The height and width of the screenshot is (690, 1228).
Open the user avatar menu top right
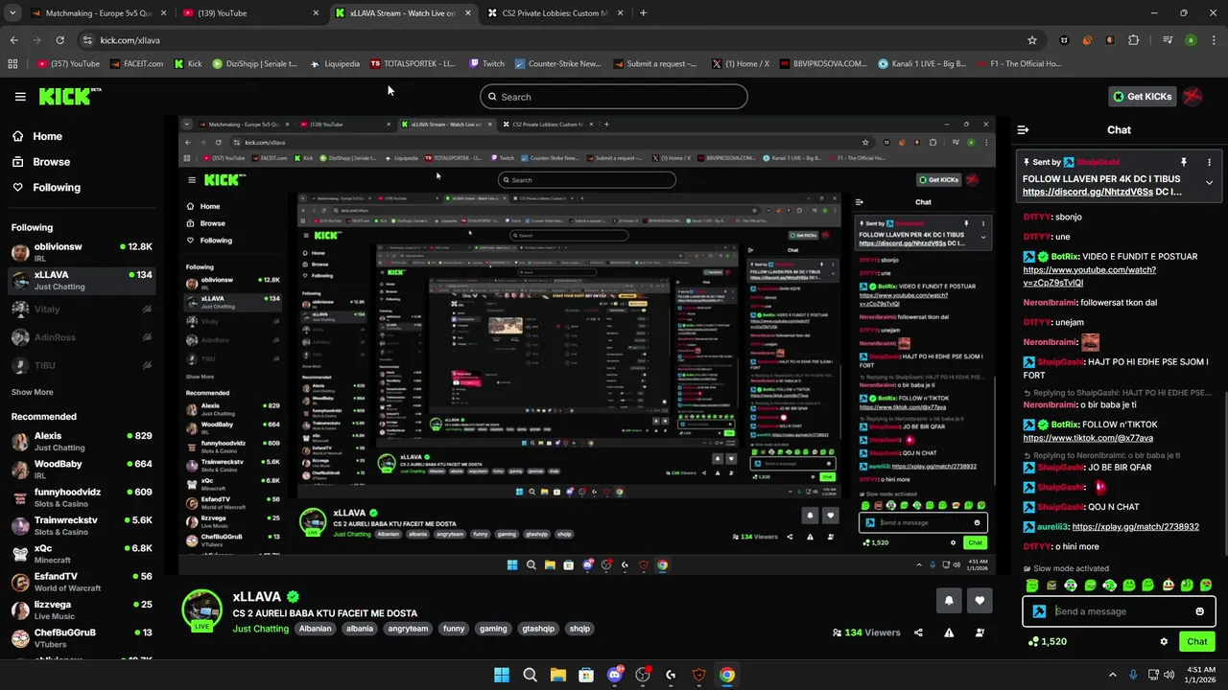click(x=1193, y=96)
